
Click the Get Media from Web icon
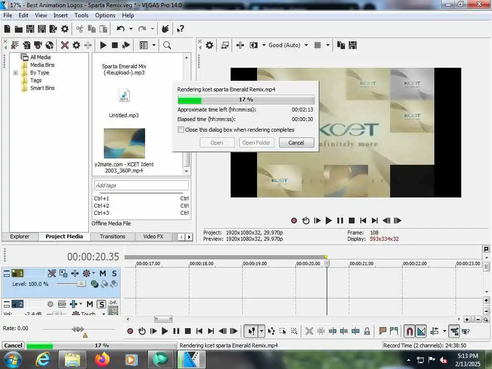click(49, 45)
